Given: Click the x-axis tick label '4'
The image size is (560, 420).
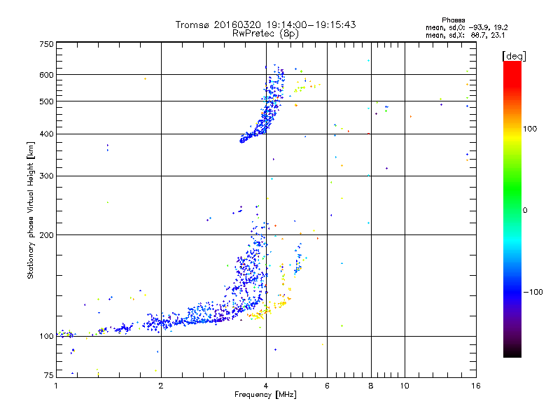Looking at the screenshot, I should click(x=266, y=386).
